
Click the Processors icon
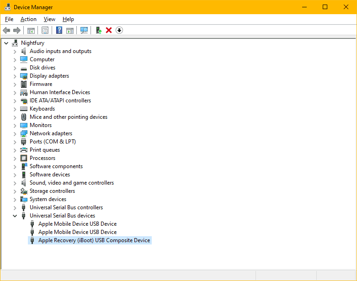[24, 158]
